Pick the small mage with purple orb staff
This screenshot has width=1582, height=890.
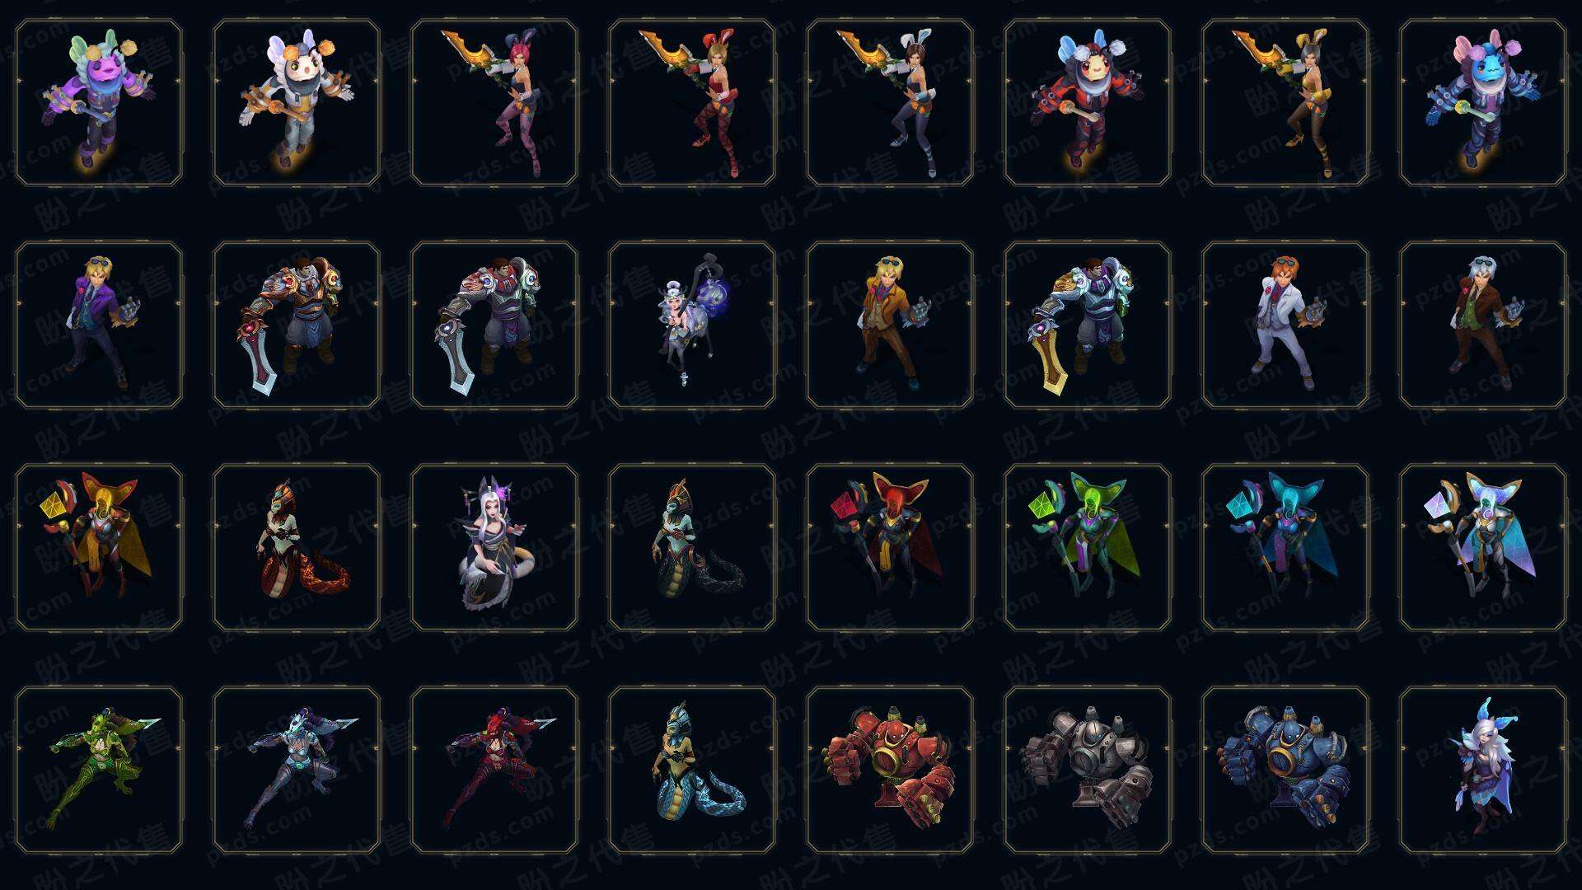click(x=692, y=325)
